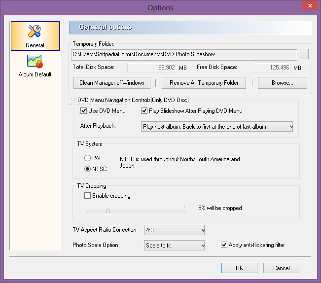Viewport: 321px width, 283px height.
Task: Click in the Temporary Folder path field
Action: (x=184, y=55)
